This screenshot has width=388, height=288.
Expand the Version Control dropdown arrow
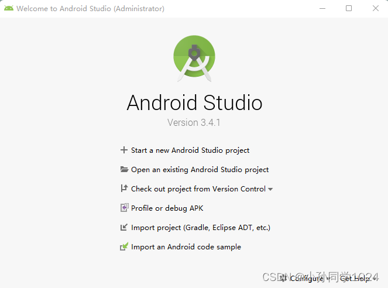[270, 189]
